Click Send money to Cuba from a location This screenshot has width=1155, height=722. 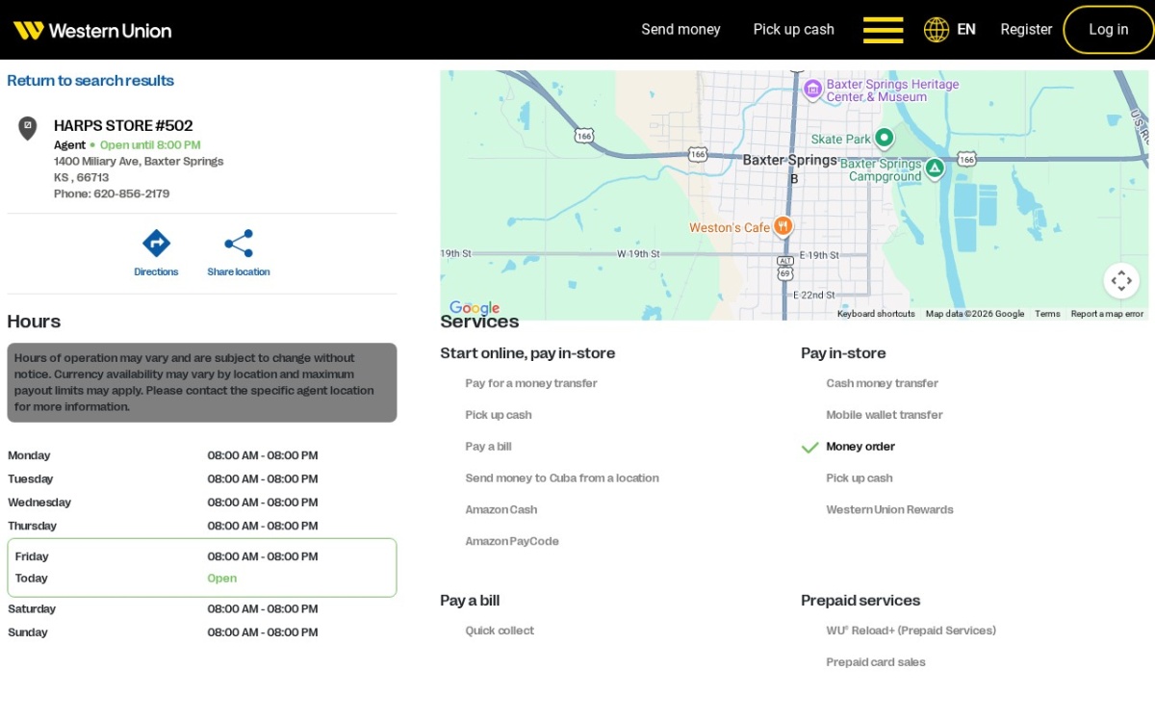(x=562, y=478)
